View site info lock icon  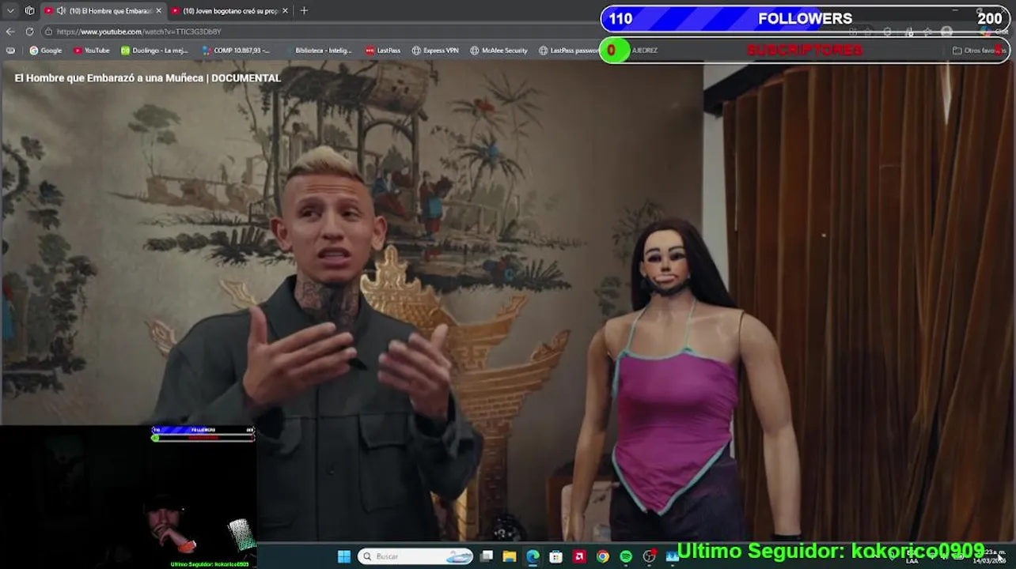coord(48,32)
